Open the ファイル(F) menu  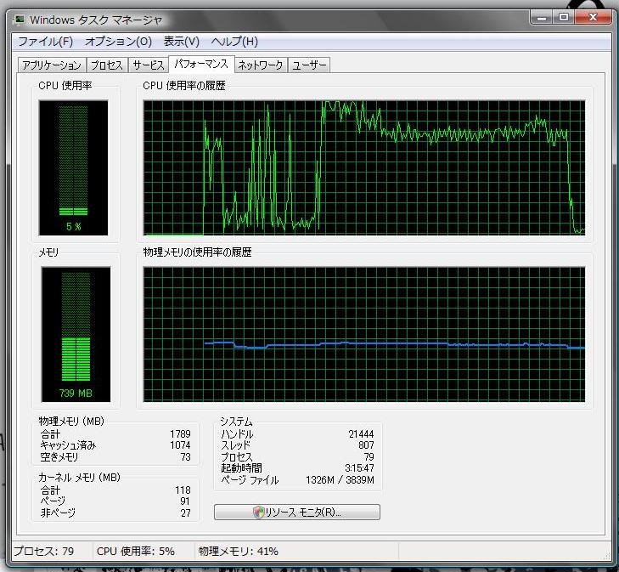45,41
